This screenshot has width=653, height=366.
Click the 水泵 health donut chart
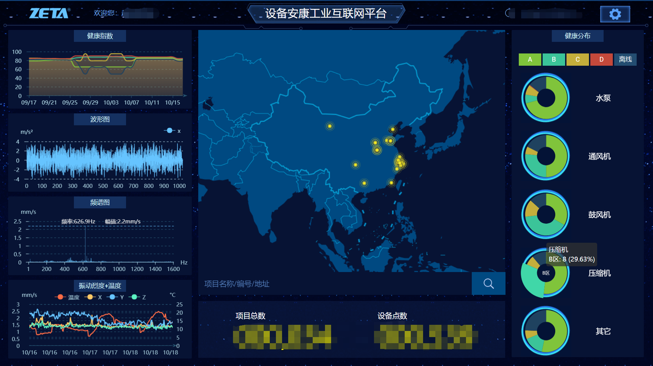pyautogui.click(x=546, y=98)
